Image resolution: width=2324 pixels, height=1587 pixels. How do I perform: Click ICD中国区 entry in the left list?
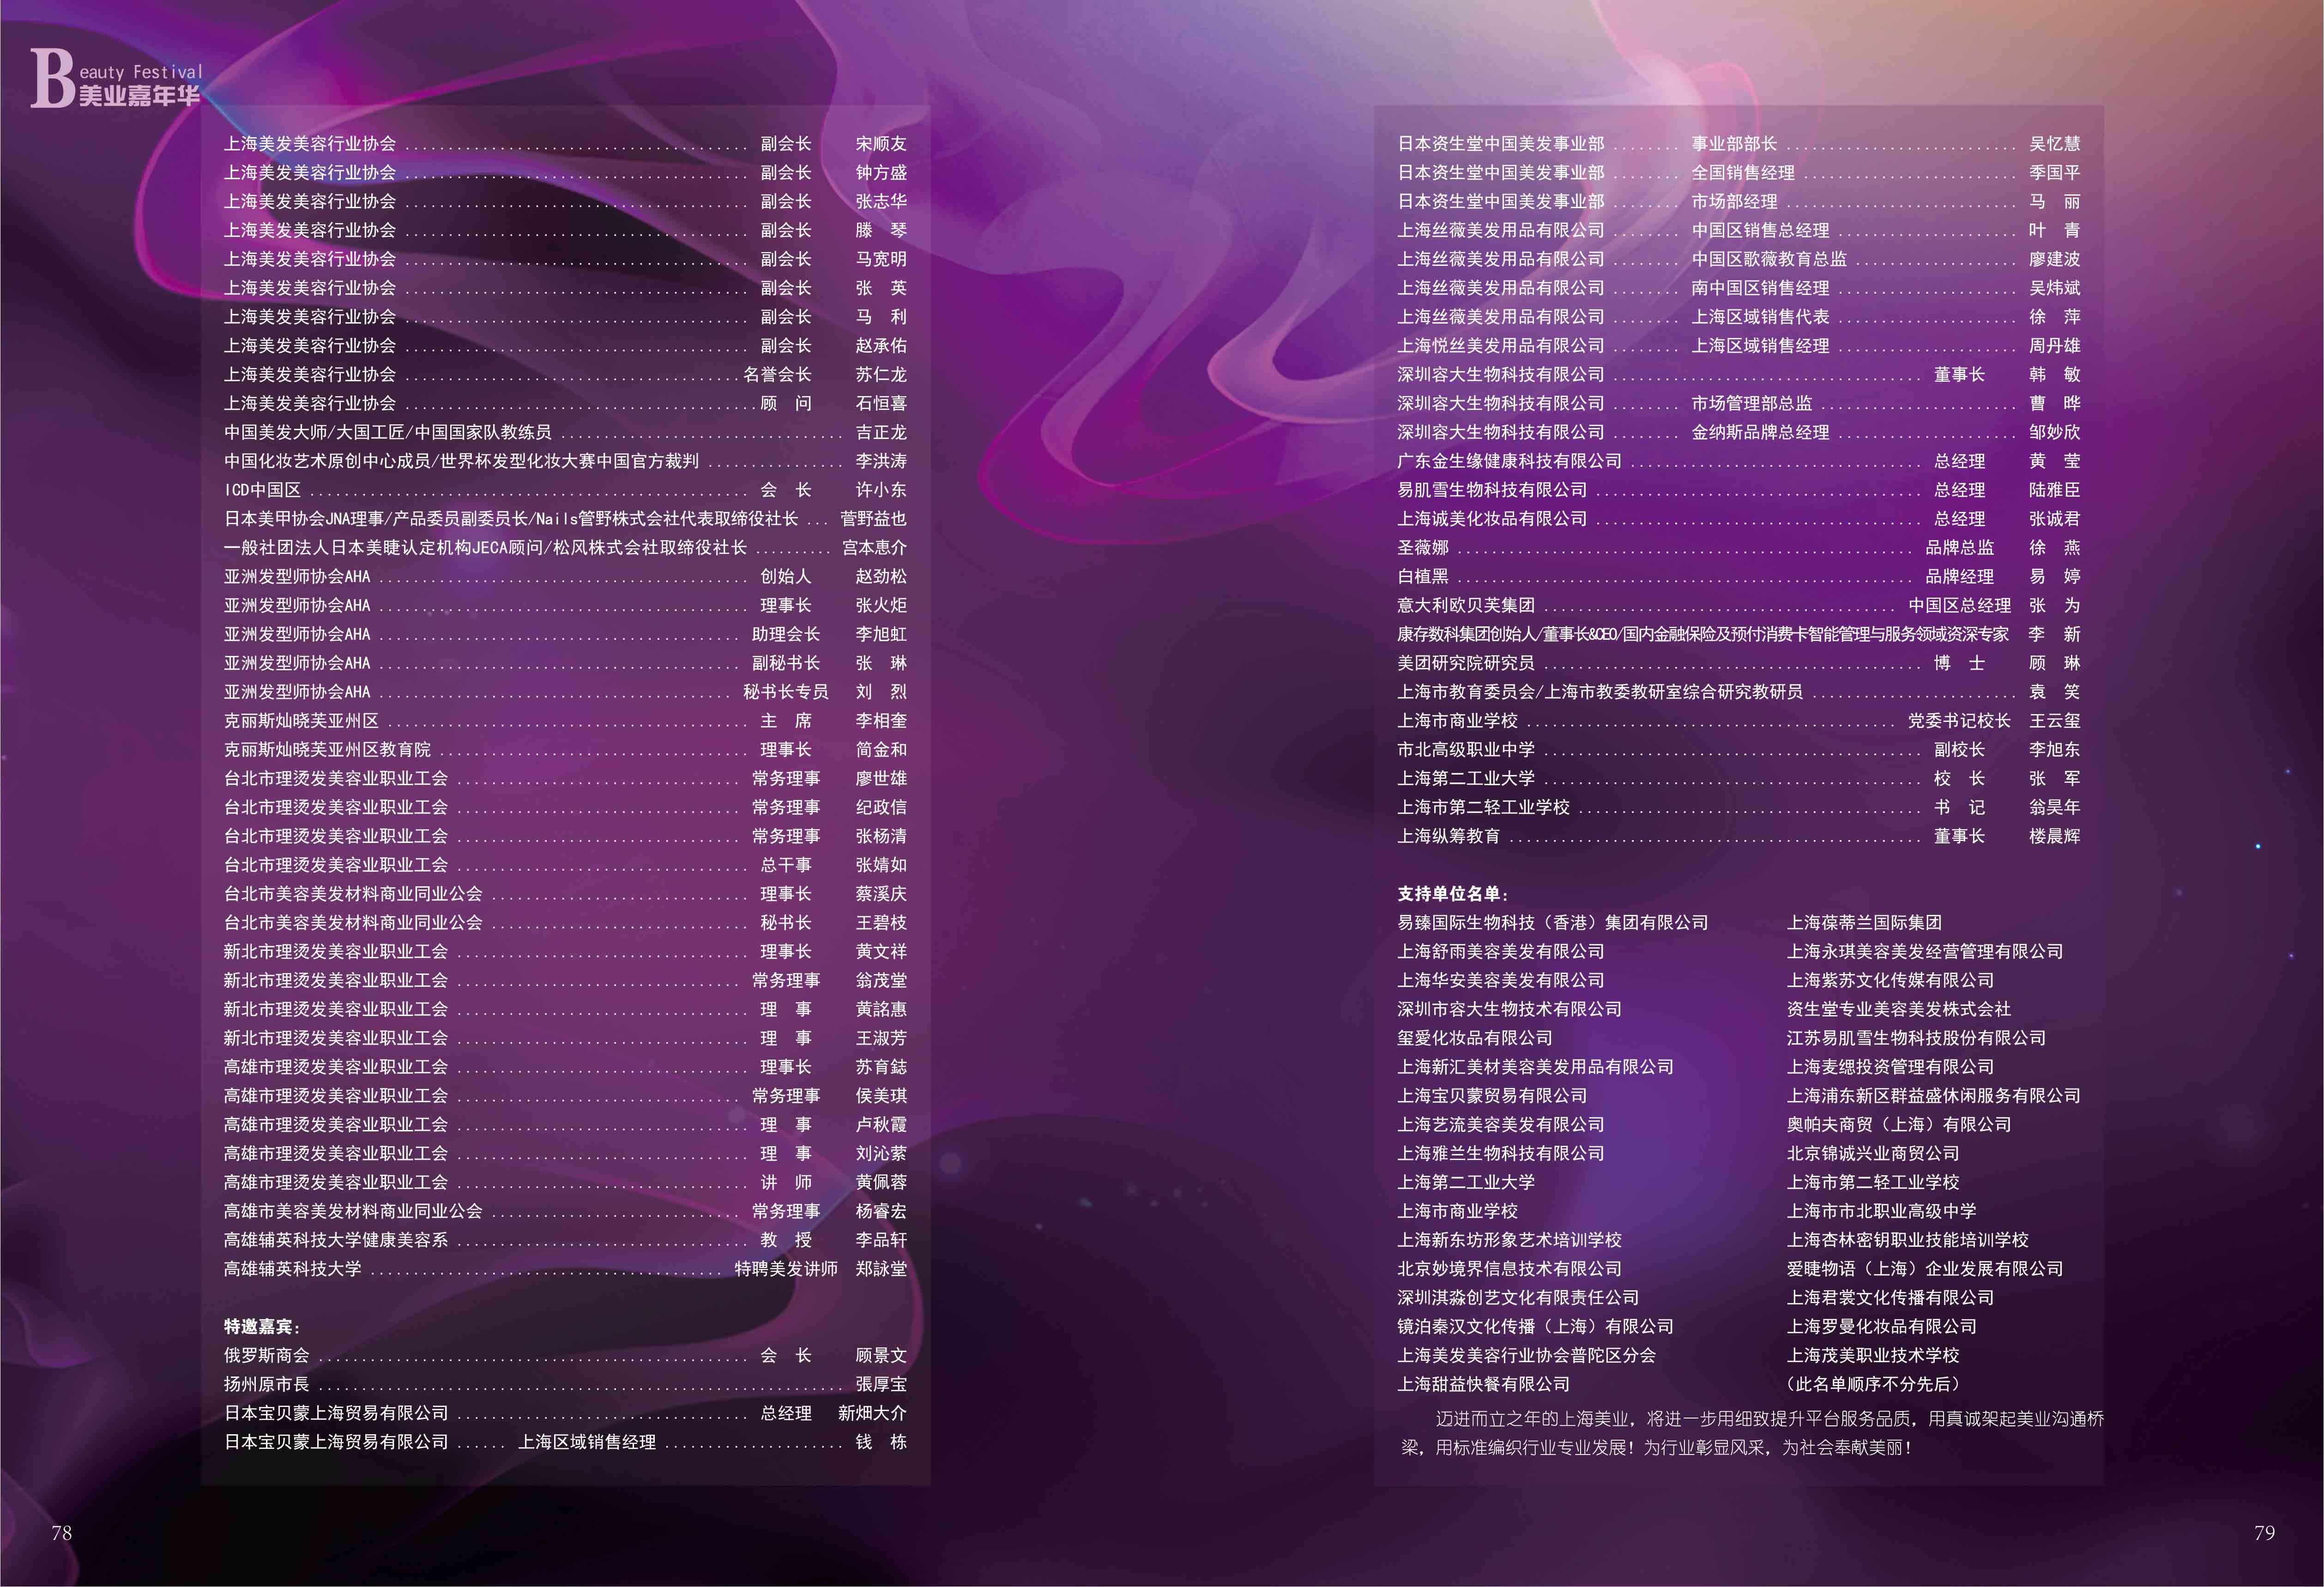tap(263, 490)
